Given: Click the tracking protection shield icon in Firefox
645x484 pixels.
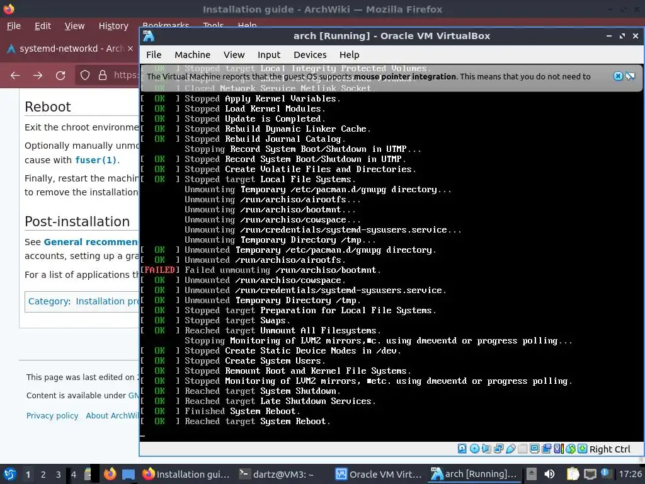Looking at the screenshot, I should (85, 76).
